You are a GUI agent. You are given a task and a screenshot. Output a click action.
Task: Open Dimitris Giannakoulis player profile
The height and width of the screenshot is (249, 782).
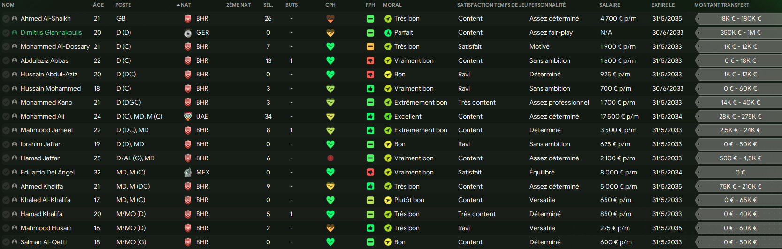point(51,33)
